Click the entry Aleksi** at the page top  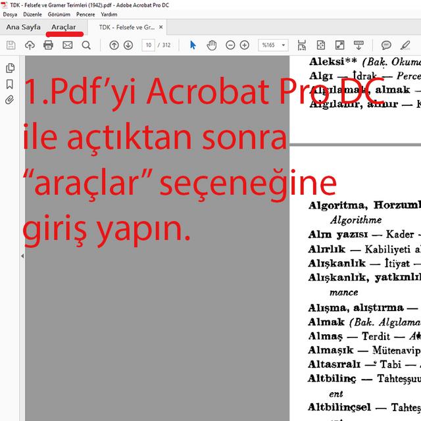pos(333,62)
